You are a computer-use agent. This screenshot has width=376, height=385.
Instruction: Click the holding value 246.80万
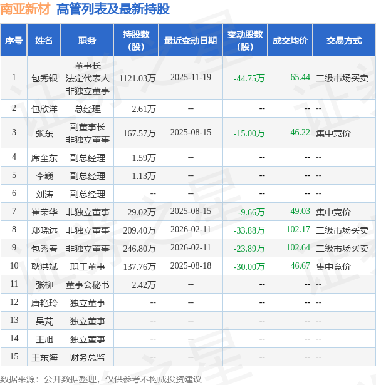tap(139, 249)
